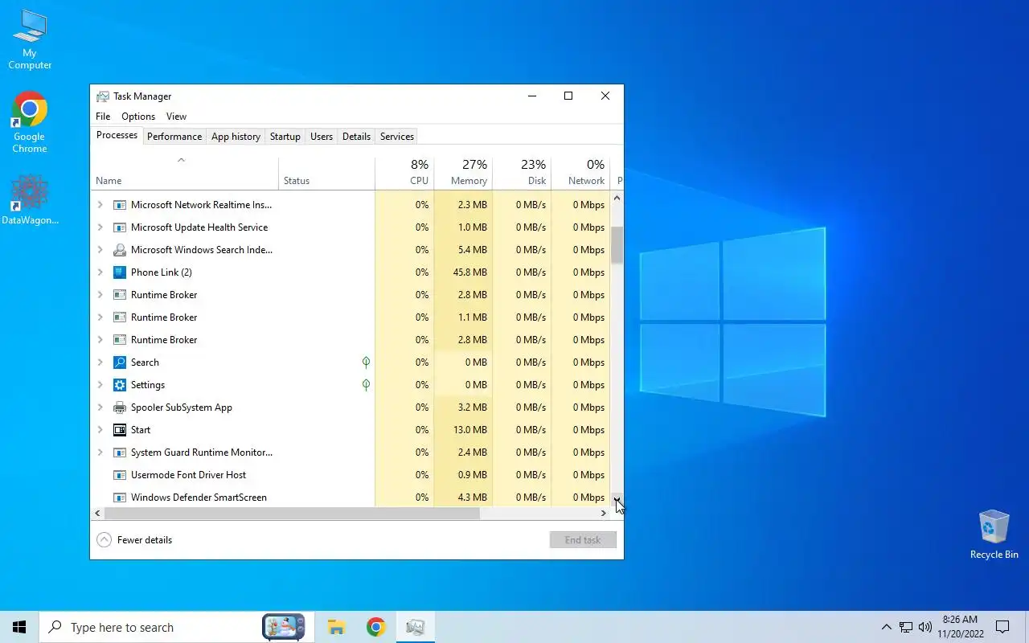Expand the Start process row
Image resolution: width=1029 pixels, height=643 pixels.
100,430
